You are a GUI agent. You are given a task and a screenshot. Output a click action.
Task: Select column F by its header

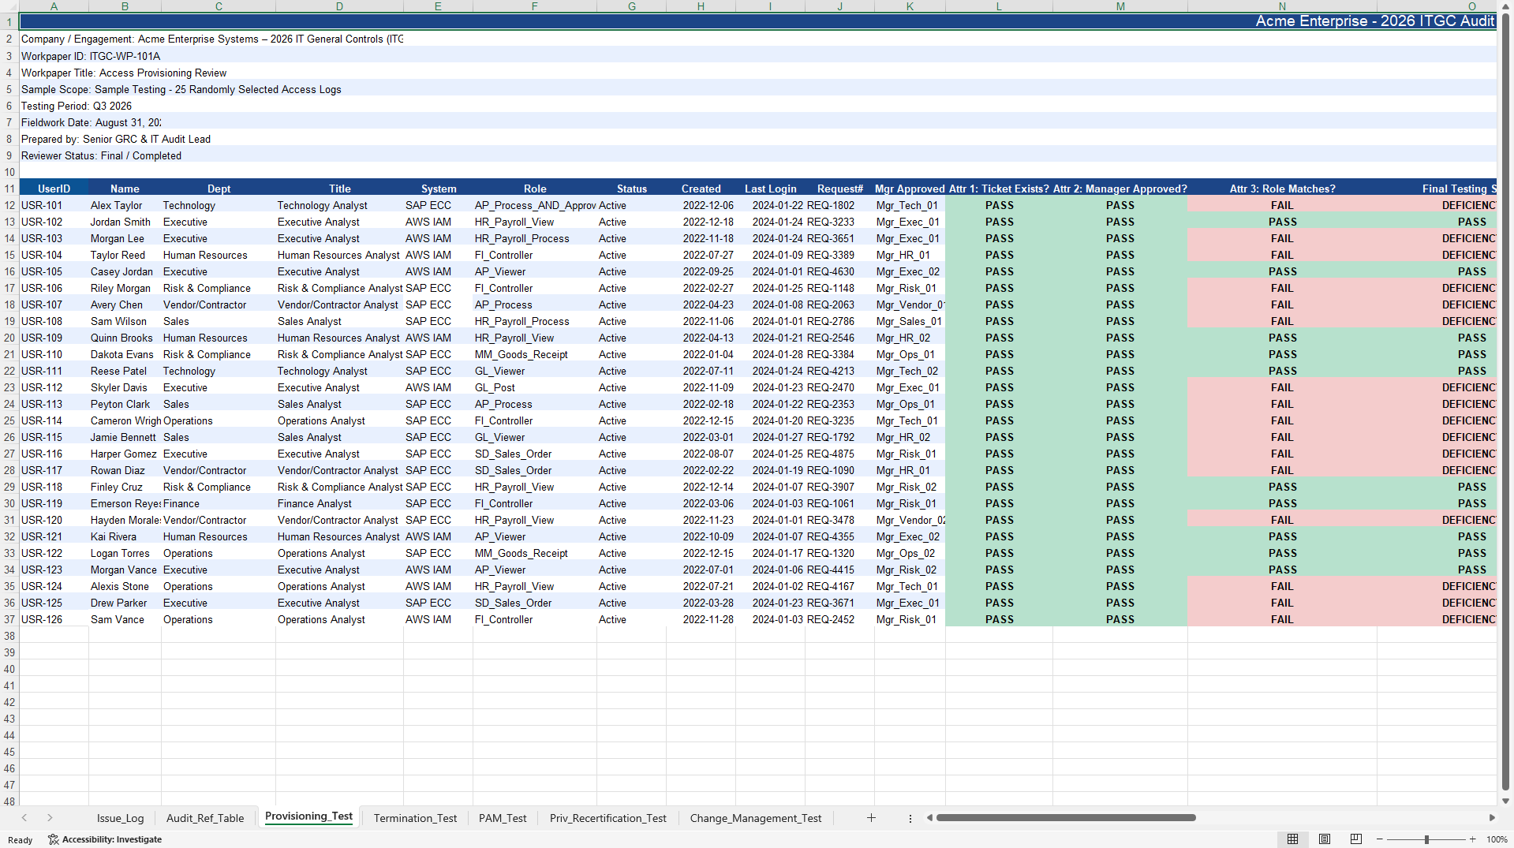click(x=535, y=6)
